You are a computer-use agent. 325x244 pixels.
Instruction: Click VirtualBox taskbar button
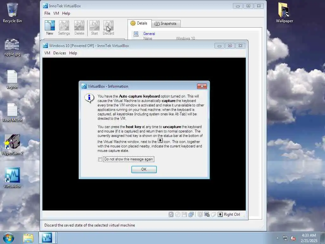coord(47,238)
